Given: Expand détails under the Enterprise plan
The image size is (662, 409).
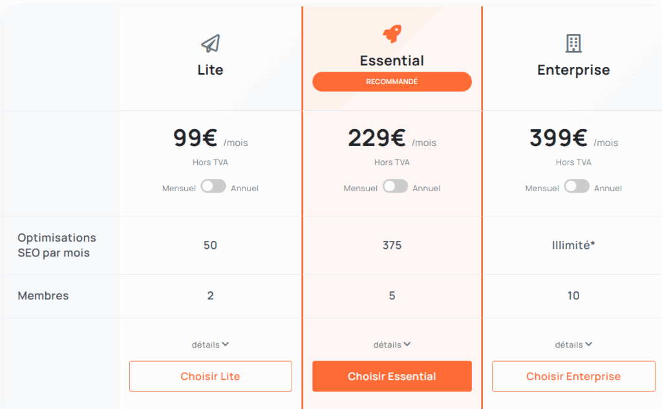Looking at the screenshot, I should tap(573, 344).
